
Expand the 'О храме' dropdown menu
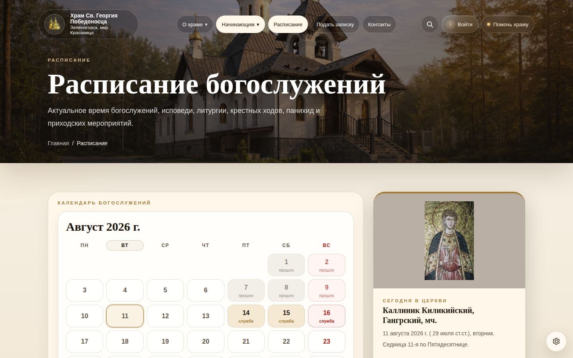[195, 24]
